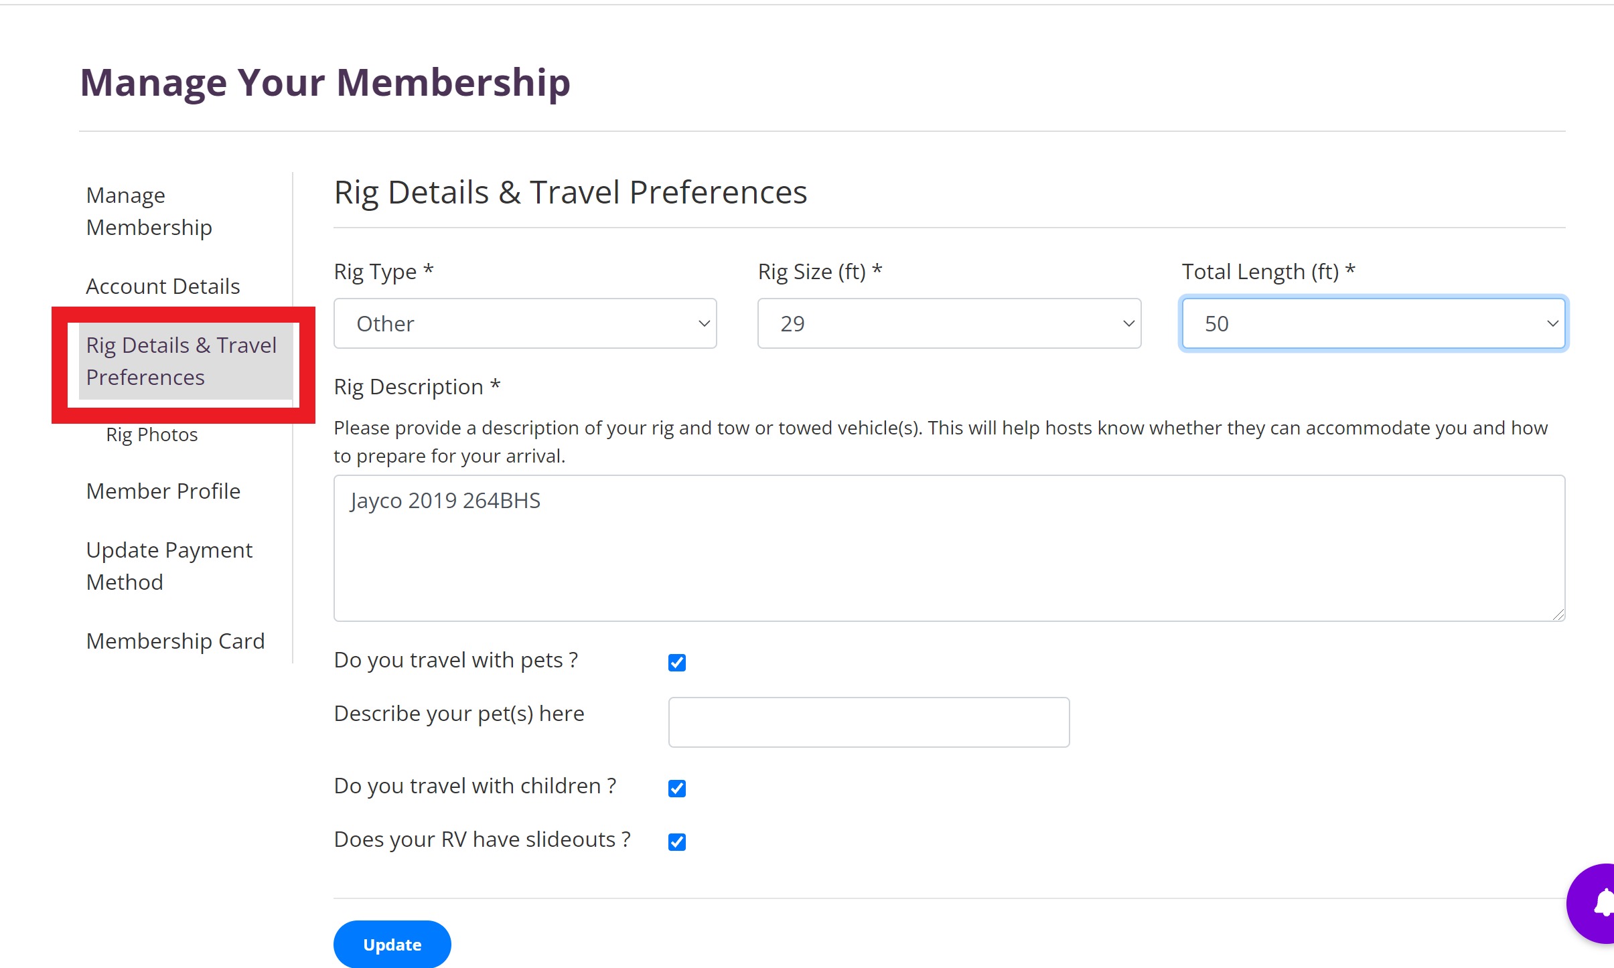The width and height of the screenshot is (1614, 968).
Task: Go to Manage Membership section
Action: point(149,212)
